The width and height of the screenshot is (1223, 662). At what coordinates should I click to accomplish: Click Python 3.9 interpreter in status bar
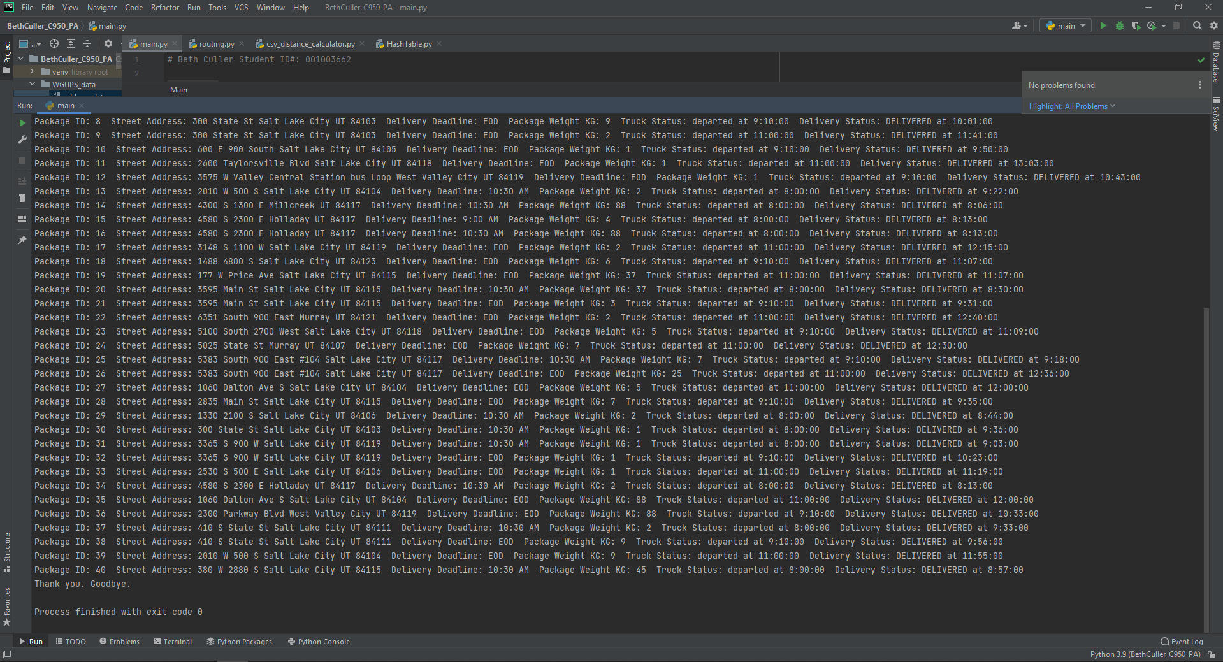[x=1145, y=654]
